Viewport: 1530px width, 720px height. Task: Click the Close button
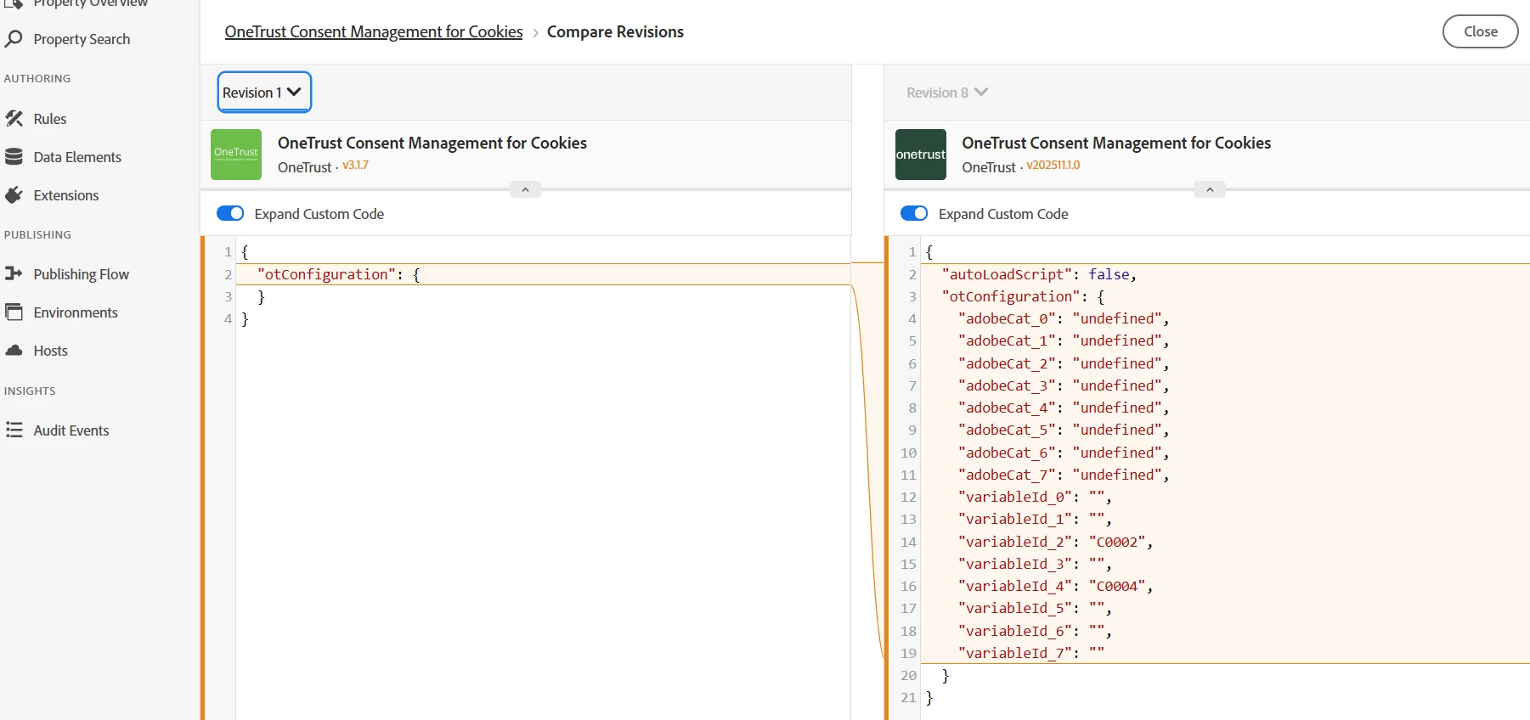click(x=1480, y=31)
